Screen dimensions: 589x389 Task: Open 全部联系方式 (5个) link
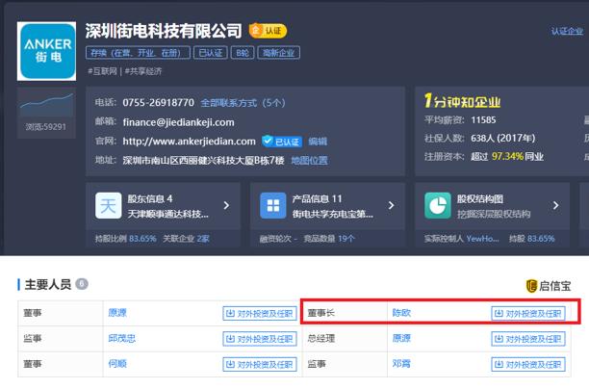click(243, 103)
